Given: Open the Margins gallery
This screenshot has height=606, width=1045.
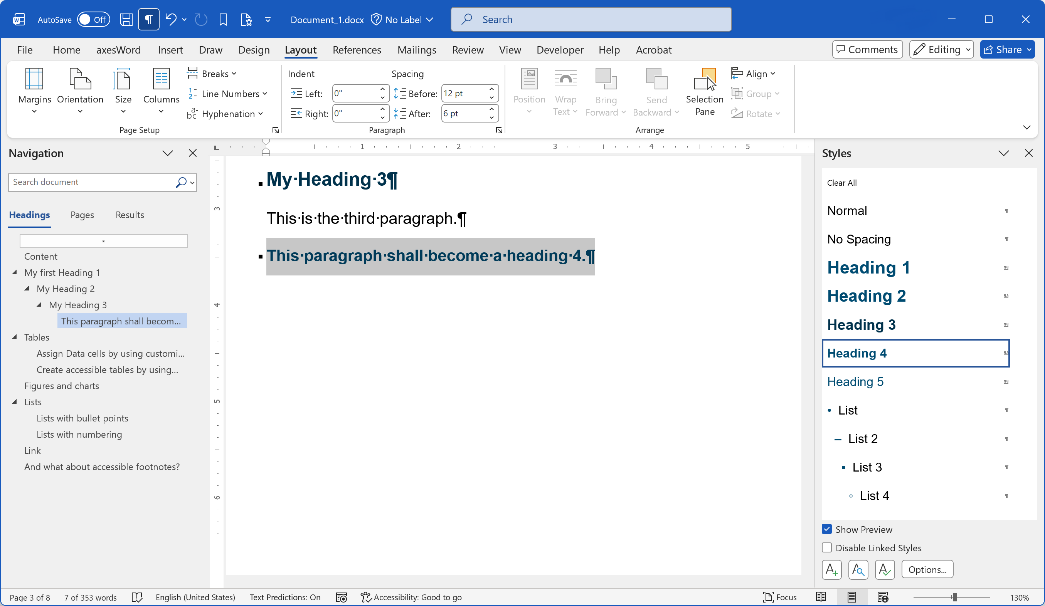Looking at the screenshot, I should point(34,91).
